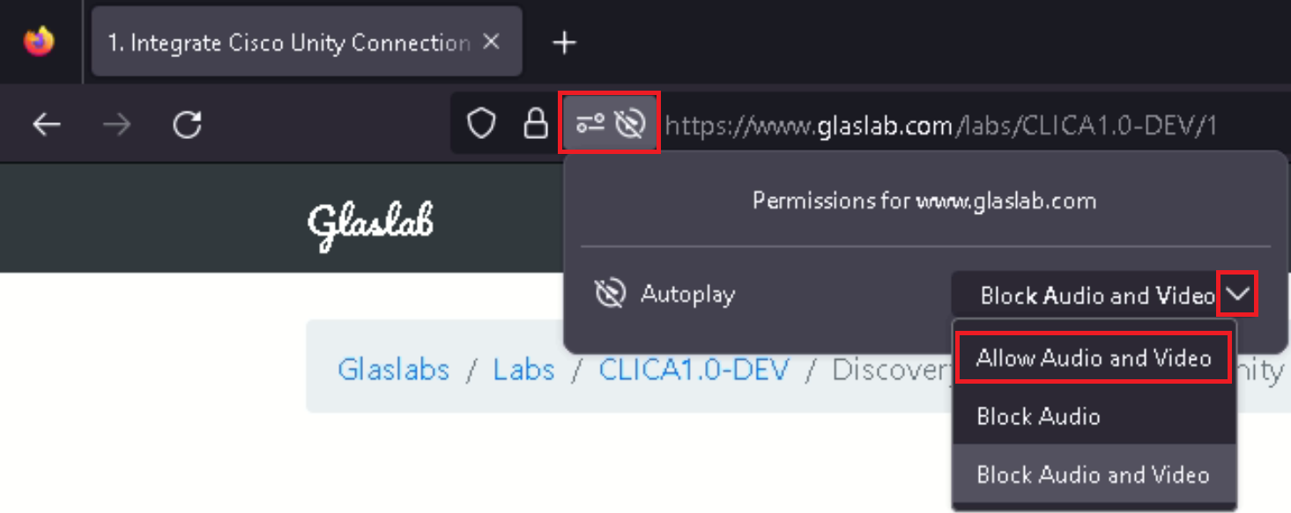The height and width of the screenshot is (513, 1291).
Task: Select Block Audio and Video in list
Action: [1093, 475]
